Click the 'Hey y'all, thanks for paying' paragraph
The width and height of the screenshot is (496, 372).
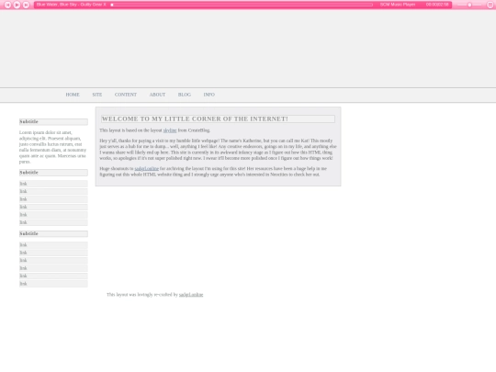pyautogui.click(x=218, y=150)
